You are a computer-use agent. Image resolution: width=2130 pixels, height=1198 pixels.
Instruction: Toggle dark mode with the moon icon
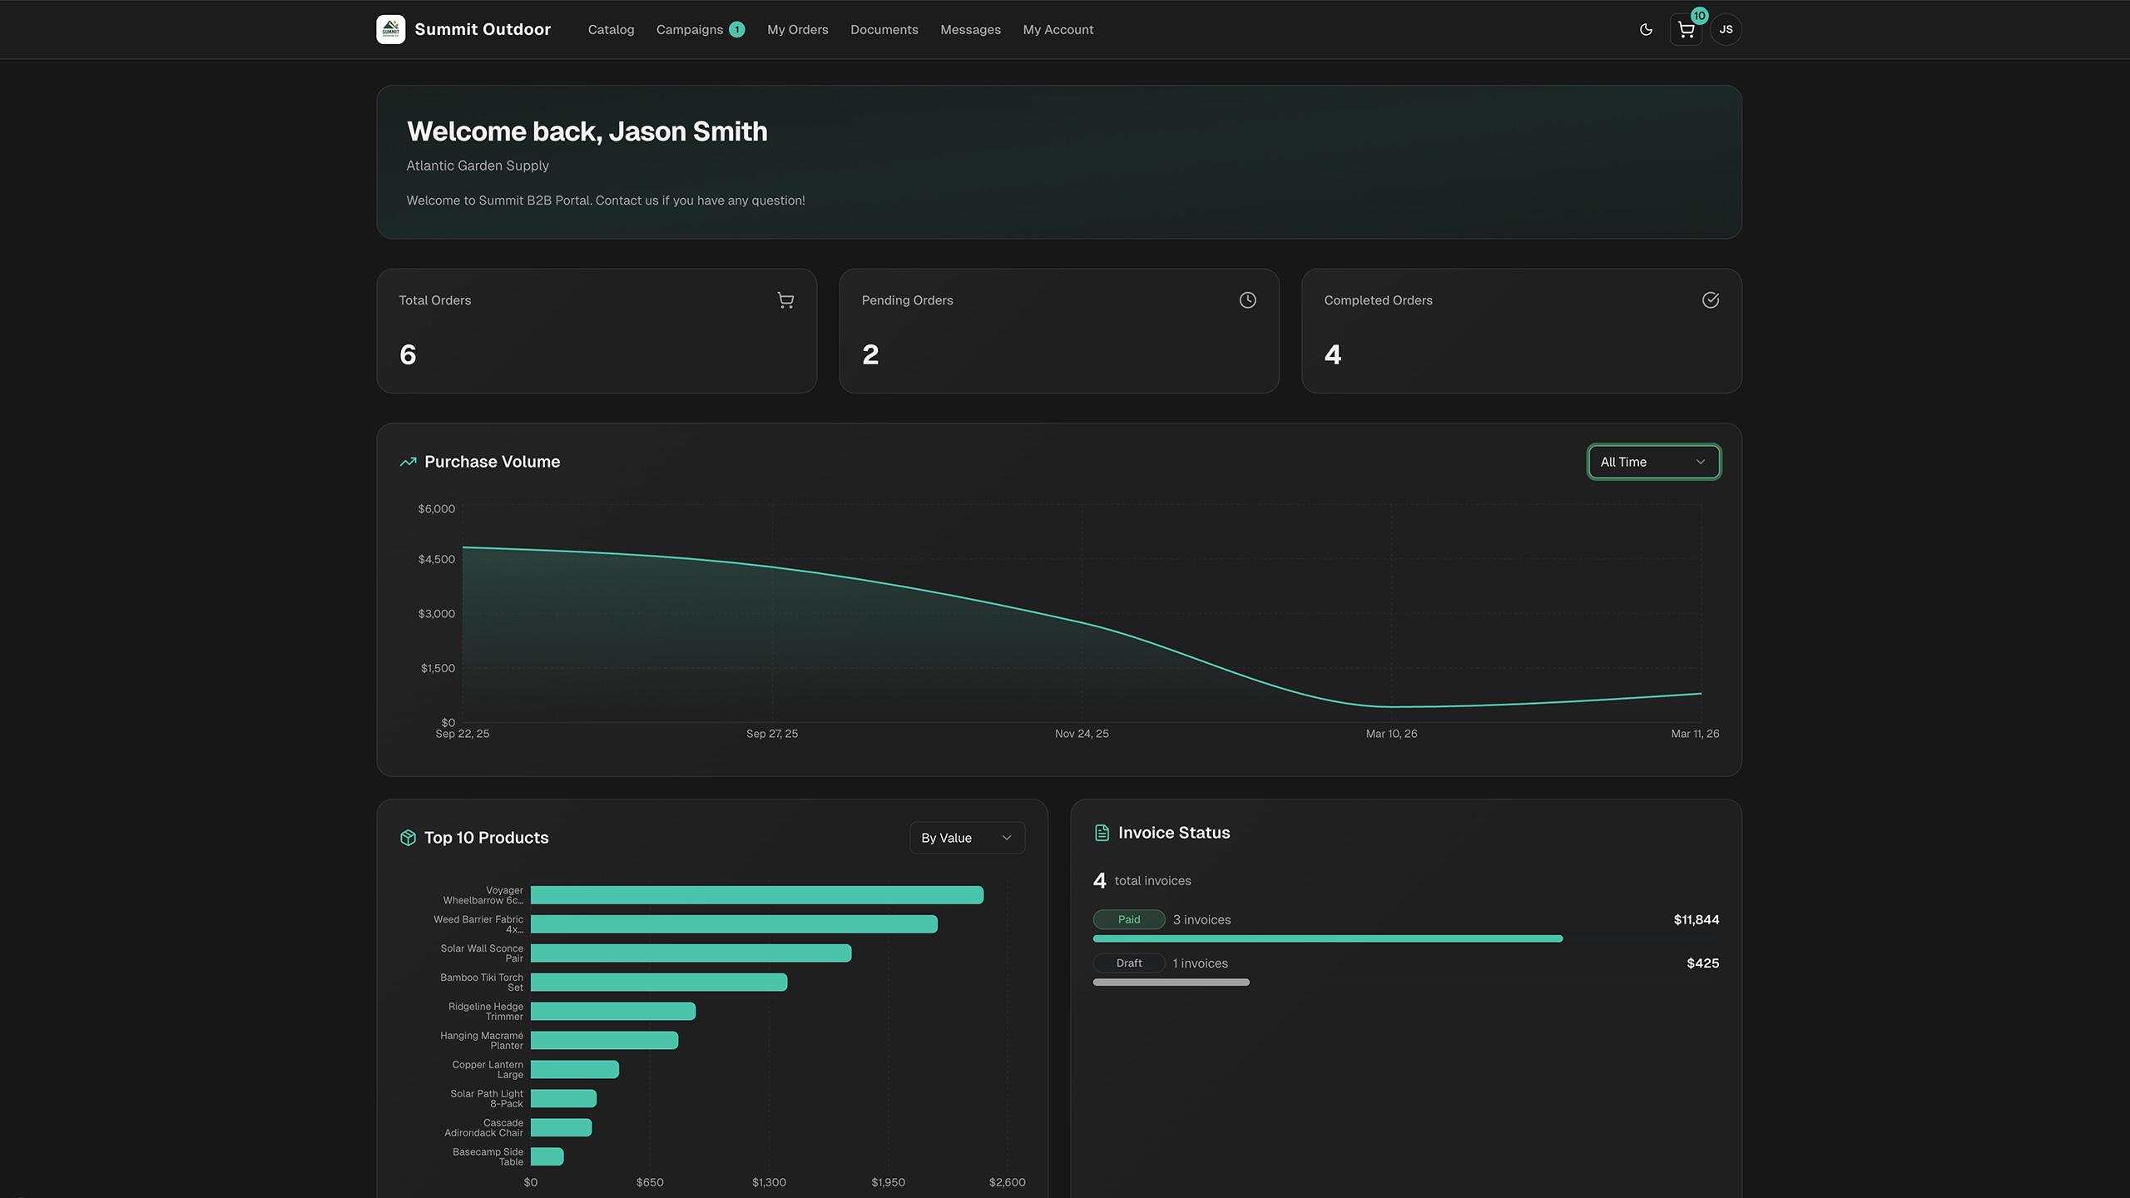pos(1646,29)
